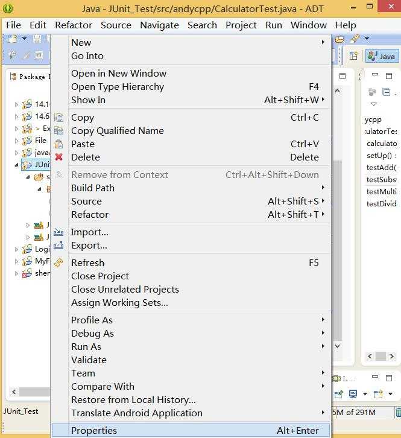The image size is (401, 438).
Task: Select Close Unrelated Projects
Action: click(191, 290)
